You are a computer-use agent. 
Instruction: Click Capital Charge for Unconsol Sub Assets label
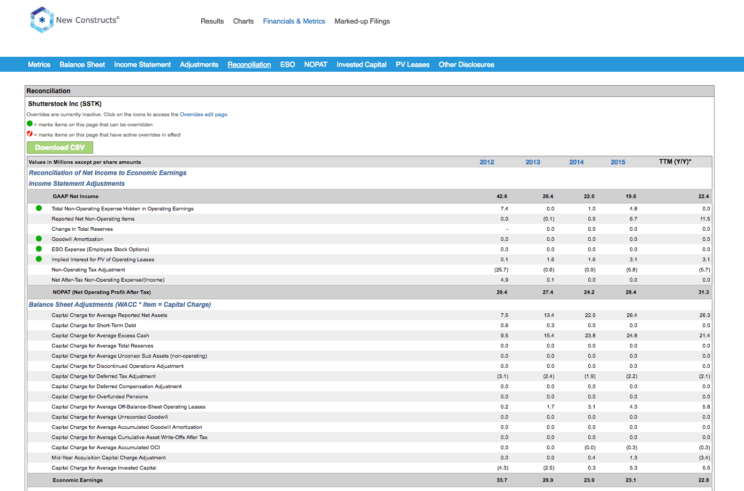click(129, 356)
